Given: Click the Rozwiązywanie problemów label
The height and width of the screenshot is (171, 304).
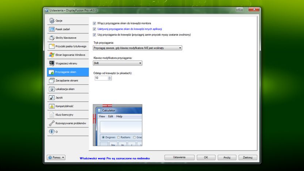Looking at the screenshot, I should point(71,123).
